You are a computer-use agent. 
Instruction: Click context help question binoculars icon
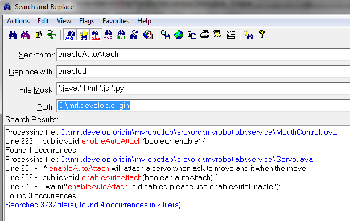[x=249, y=35]
